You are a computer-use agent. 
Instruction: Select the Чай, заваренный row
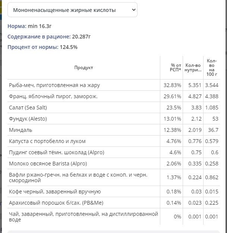[x=114, y=217]
